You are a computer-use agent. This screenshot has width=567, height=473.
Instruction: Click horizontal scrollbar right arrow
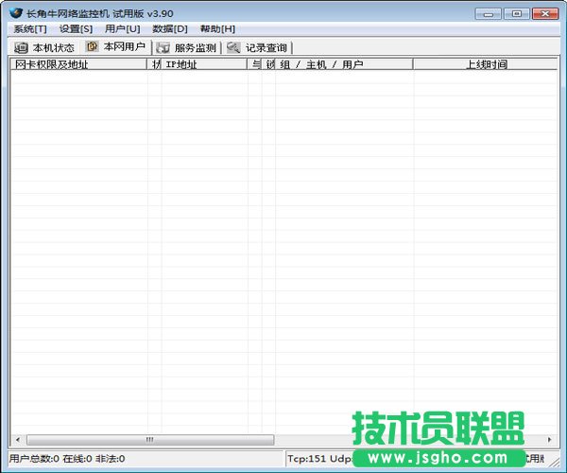tap(550, 440)
